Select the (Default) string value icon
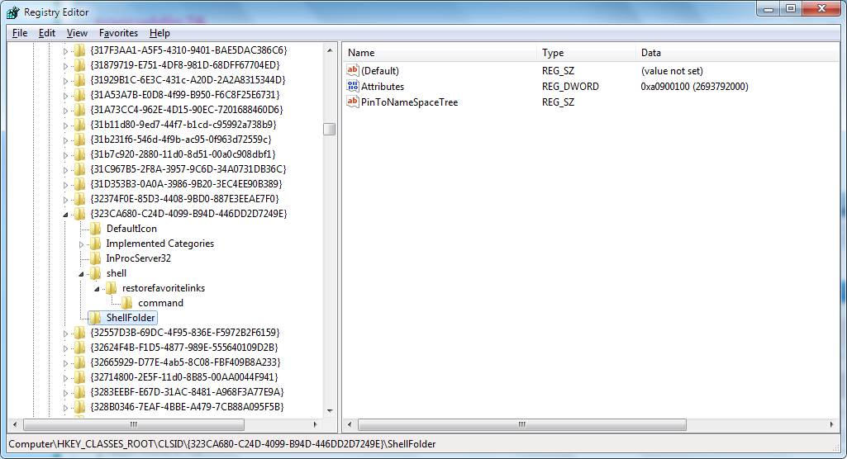This screenshot has width=847, height=459. (x=353, y=71)
